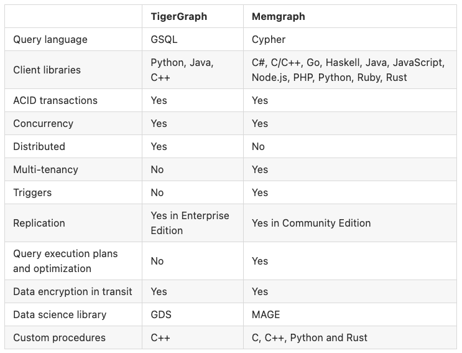The image size is (462, 353).
Task: Select the Triggers row label
Action: pos(32,192)
